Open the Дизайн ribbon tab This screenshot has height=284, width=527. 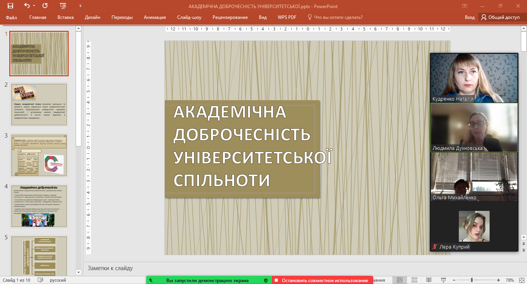[93, 17]
